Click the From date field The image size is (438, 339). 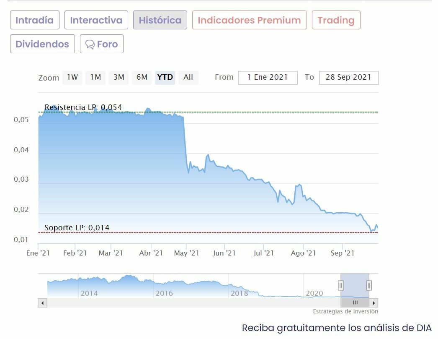(268, 78)
